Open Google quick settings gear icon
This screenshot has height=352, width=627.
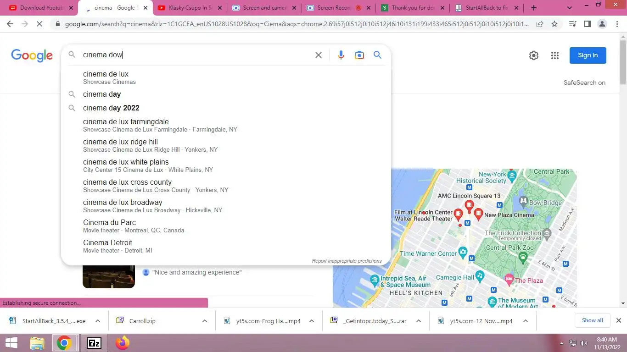(533, 55)
